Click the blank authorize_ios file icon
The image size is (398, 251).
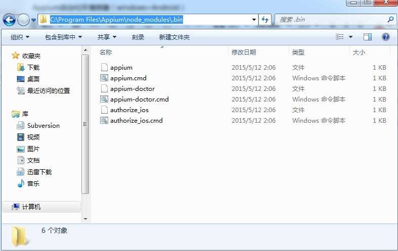tap(104, 110)
